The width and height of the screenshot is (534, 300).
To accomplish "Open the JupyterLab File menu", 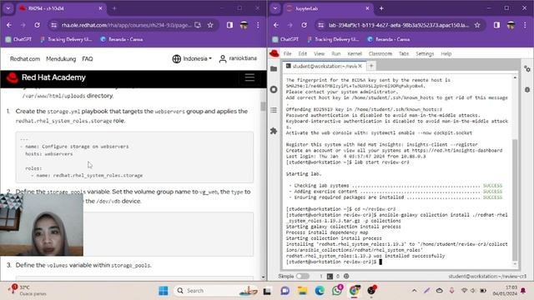I will (287, 53).
